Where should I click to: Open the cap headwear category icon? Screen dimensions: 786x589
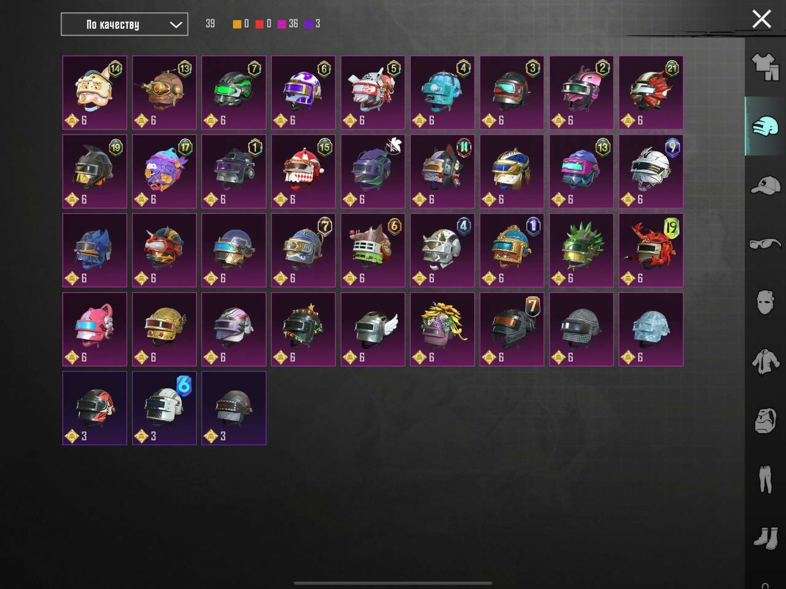pos(765,185)
